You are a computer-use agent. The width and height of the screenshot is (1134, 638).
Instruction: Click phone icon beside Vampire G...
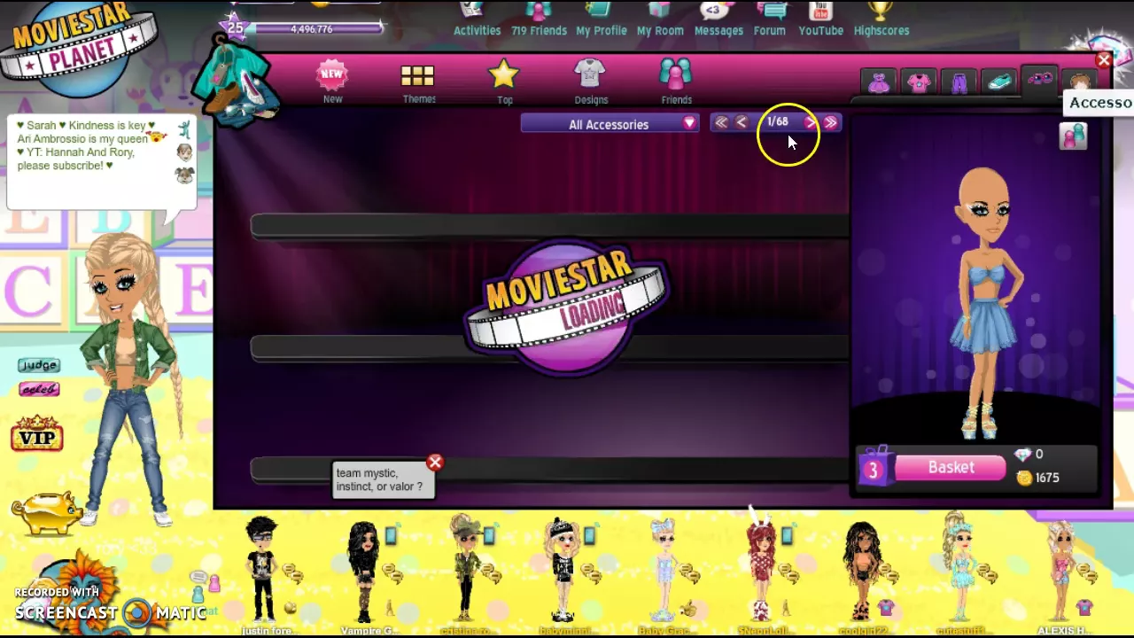click(x=391, y=534)
